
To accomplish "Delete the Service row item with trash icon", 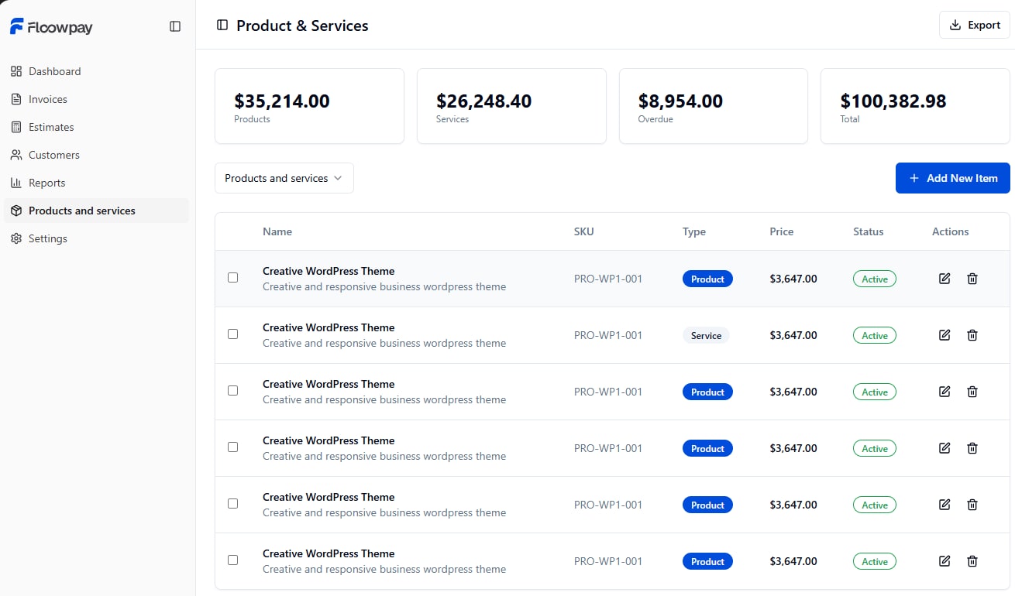I will pyautogui.click(x=972, y=335).
